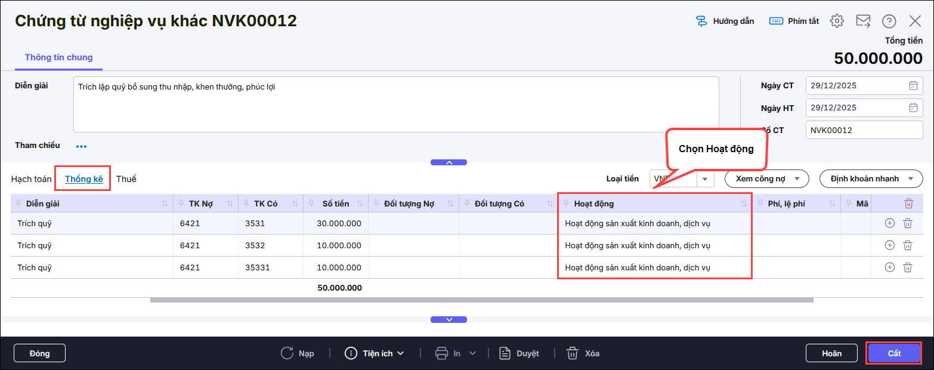Open calendar picker for Ngày CT

coord(913,85)
